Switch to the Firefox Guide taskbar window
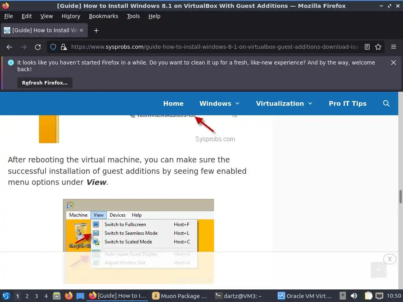Image resolution: width=403 pixels, height=302 pixels. click(118, 296)
